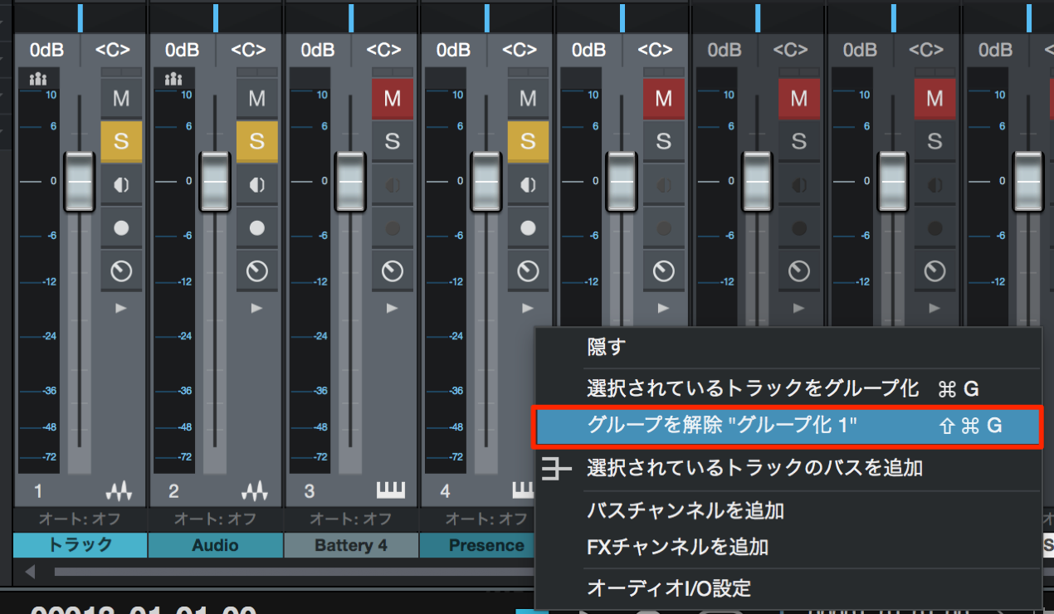This screenshot has height=614, width=1054.
Task: Mute the Presence channel
Action: pyautogui.click(x=528, y=98)
